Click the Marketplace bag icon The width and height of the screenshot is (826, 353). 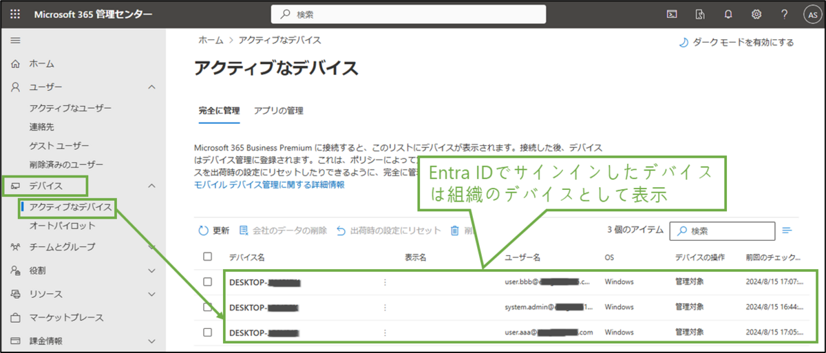pyautogui.click(x=15, y=317)
